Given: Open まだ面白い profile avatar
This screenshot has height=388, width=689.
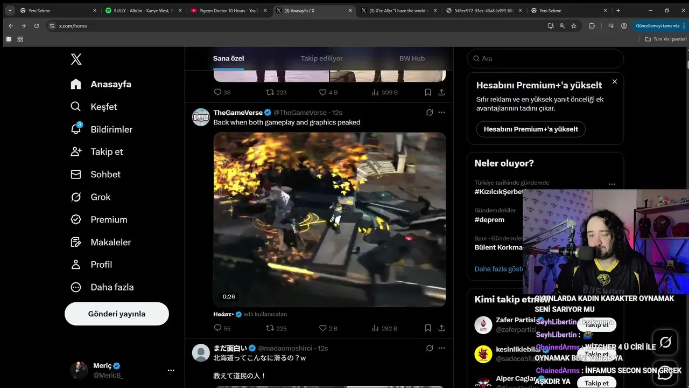Looking at the screenshot, I should pos(201,352).
